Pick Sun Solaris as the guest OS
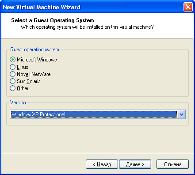 pyautogui.click(x=13, y=81)
